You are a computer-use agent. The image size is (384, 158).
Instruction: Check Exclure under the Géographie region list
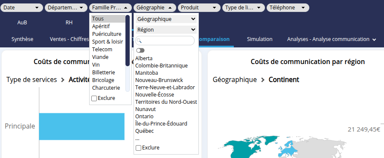click(x=138, y=148)
